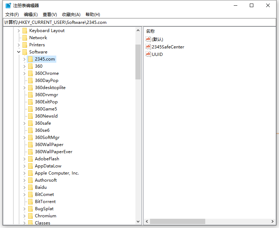279x228 pixels.
Task: Click the folder icon for 360Chrome key
Action: click(x=30, y=73)
